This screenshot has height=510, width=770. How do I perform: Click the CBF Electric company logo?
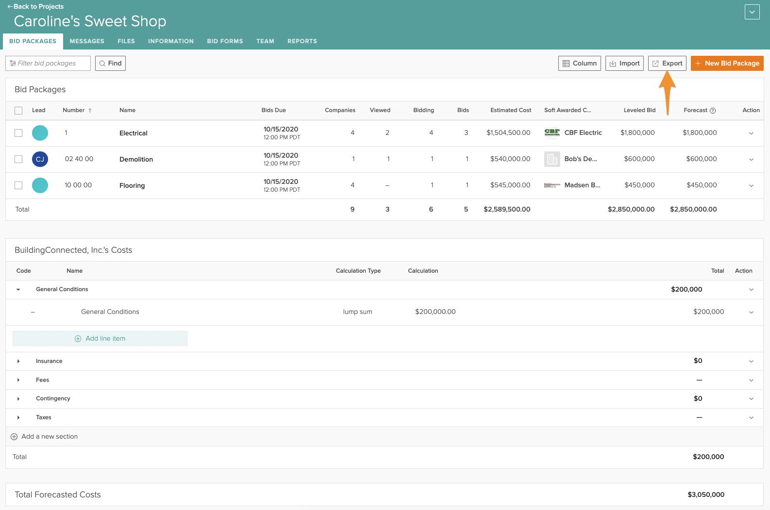[552, 133]
